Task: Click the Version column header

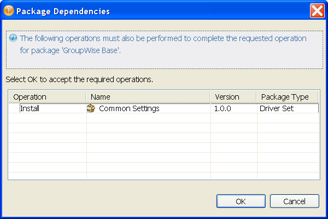Action: 227,97
